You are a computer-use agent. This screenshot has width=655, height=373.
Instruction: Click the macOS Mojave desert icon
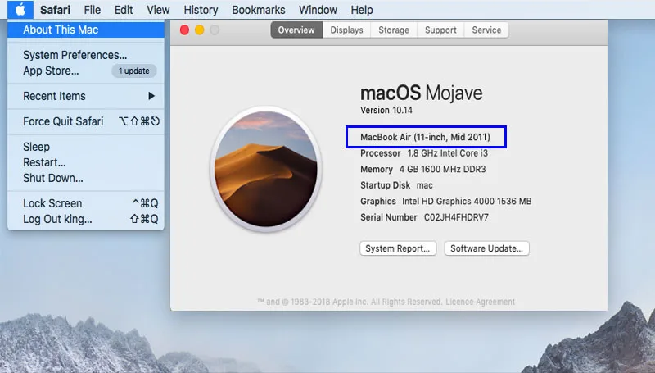266,169
